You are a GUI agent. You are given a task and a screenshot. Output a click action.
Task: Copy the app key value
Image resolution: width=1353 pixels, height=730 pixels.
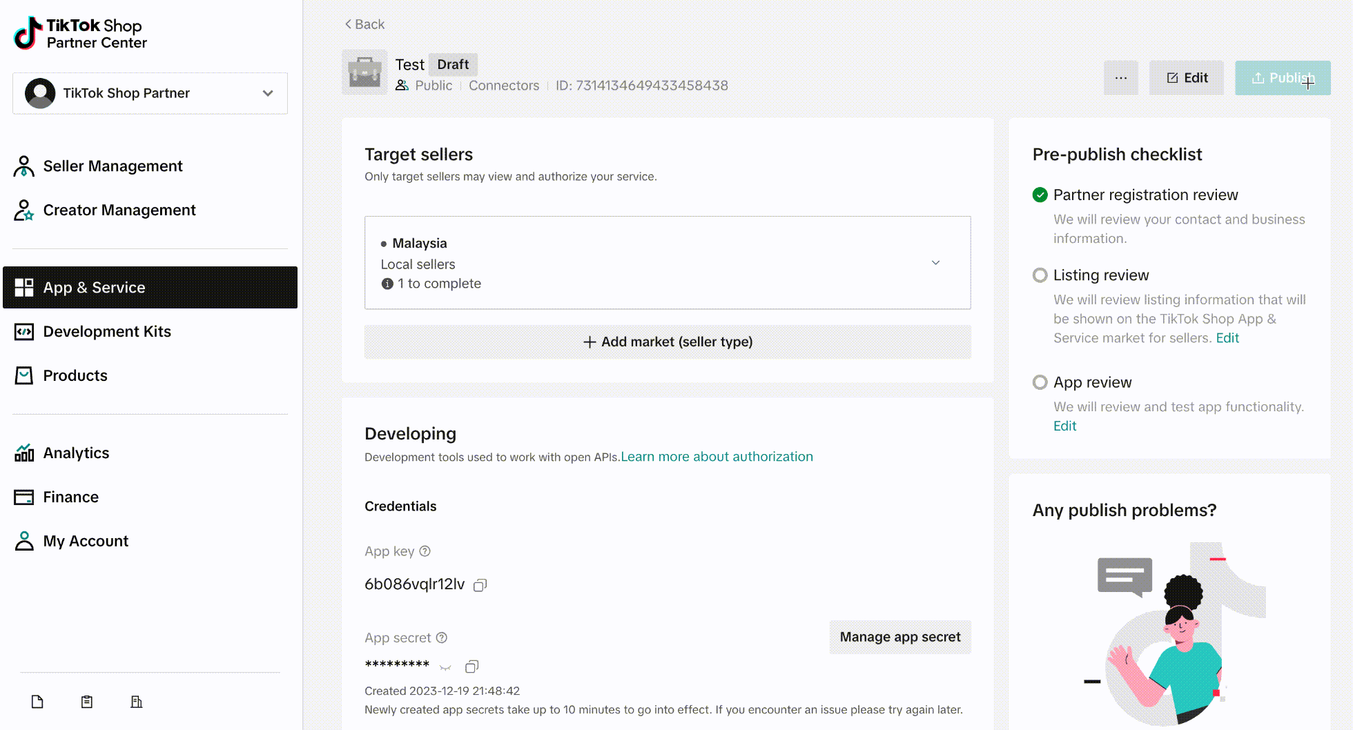coord(480,585)
